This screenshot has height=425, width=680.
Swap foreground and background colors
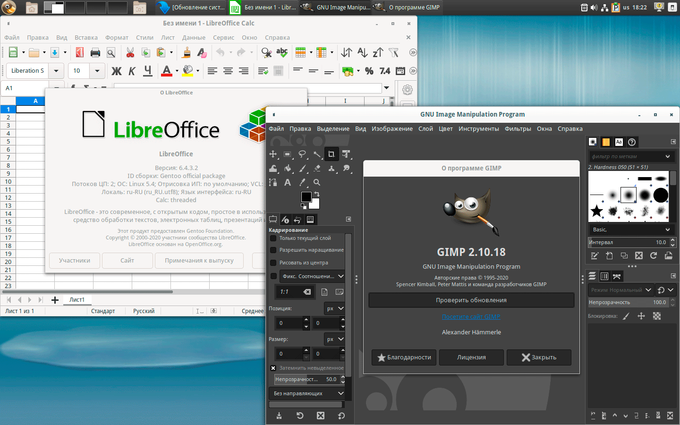click(x=317, y=194)
